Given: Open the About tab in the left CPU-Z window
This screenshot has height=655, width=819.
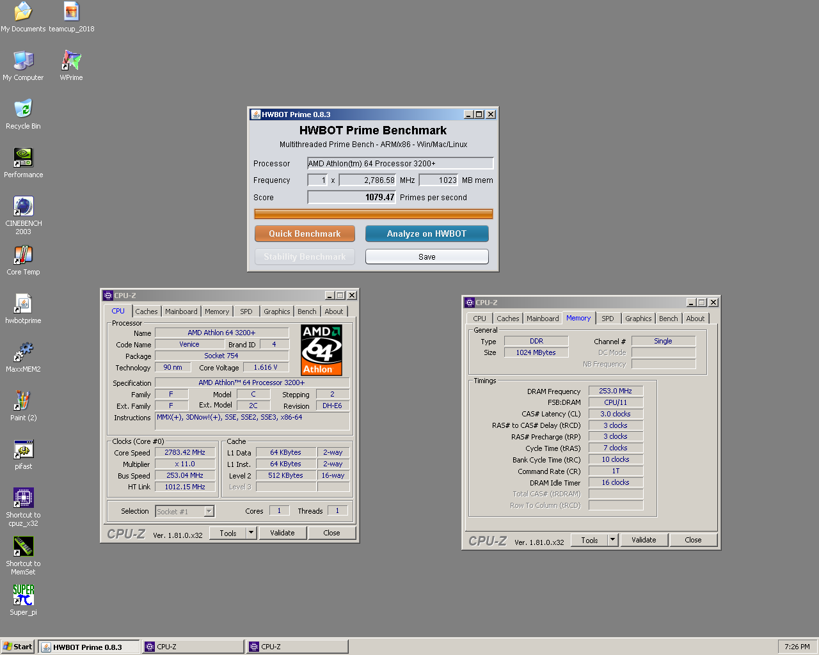Looking at the screenshot, I should [334, 312].
